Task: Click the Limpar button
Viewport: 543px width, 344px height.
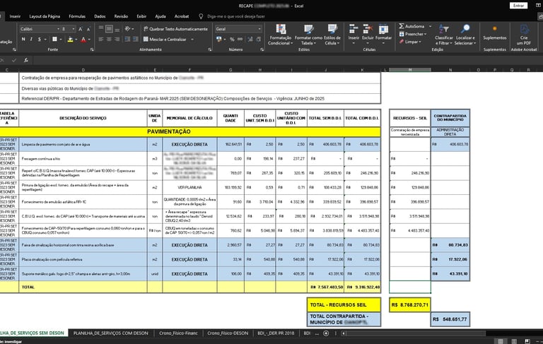Action: [x=411, y=42]
